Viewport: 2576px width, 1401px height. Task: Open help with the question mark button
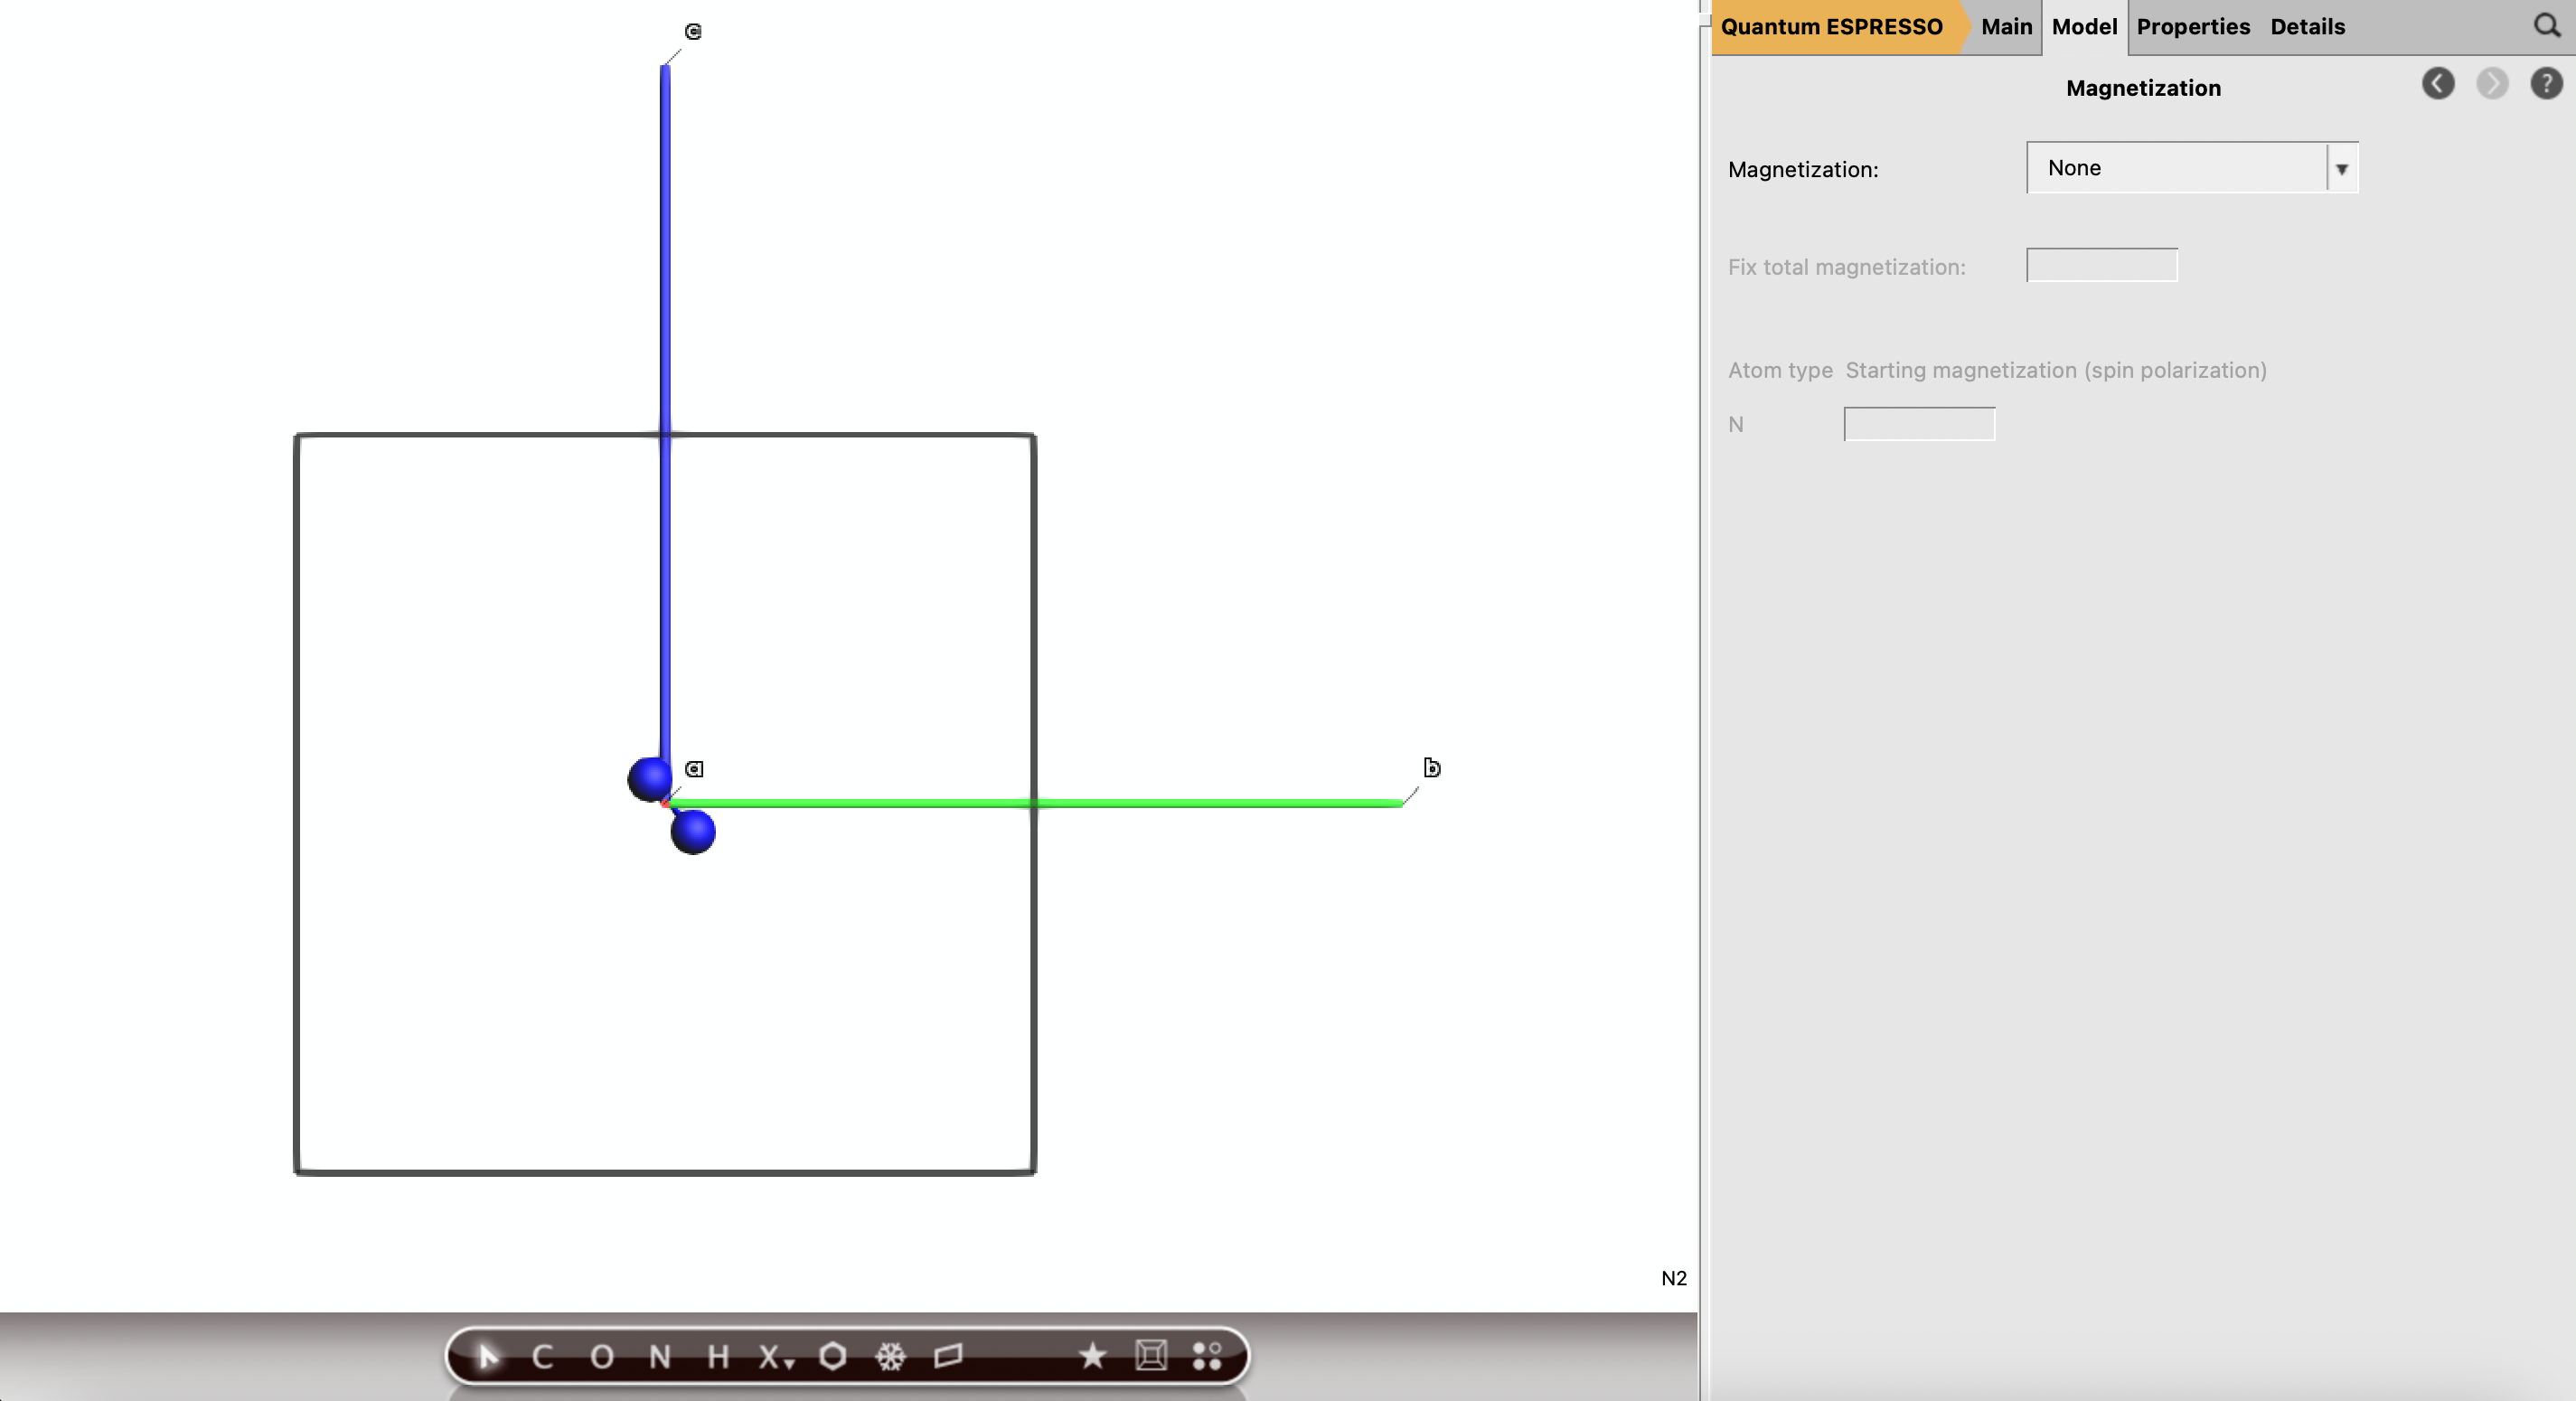click(2545, 83)
